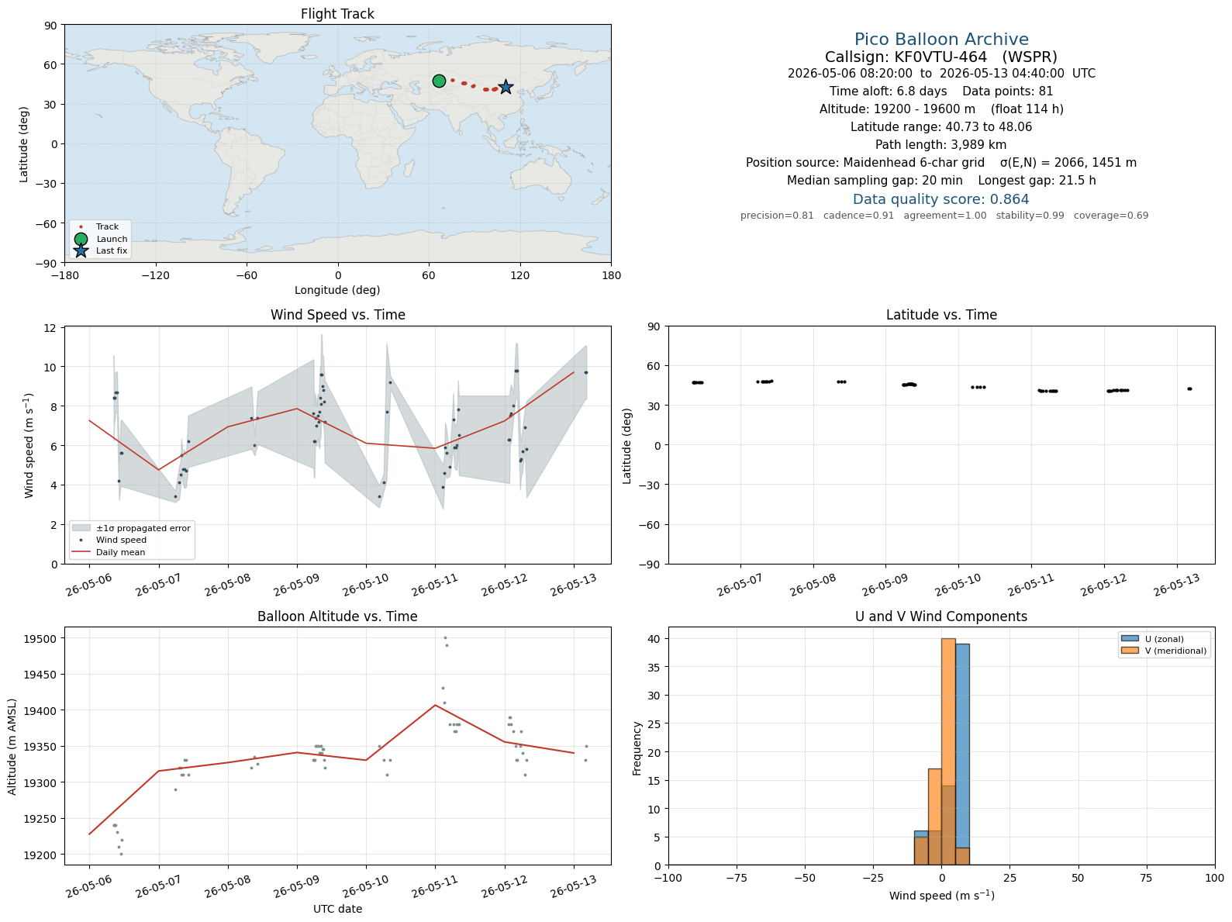Click the U and V Wind Components title
The height and width of the screenshot is (922, 1232).
[x=941, y=616]
